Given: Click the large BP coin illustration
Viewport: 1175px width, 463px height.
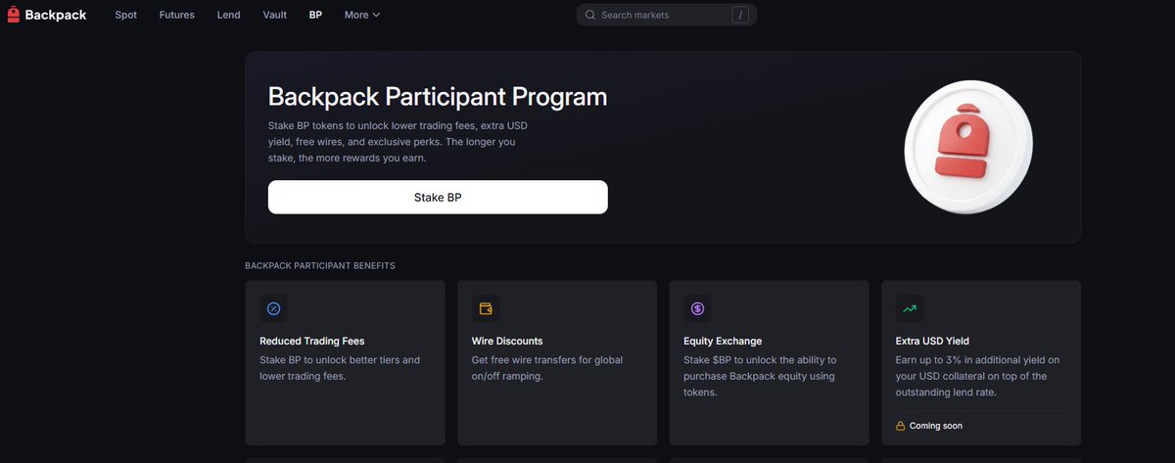Looking at the screenshot, I should [968, 147].
